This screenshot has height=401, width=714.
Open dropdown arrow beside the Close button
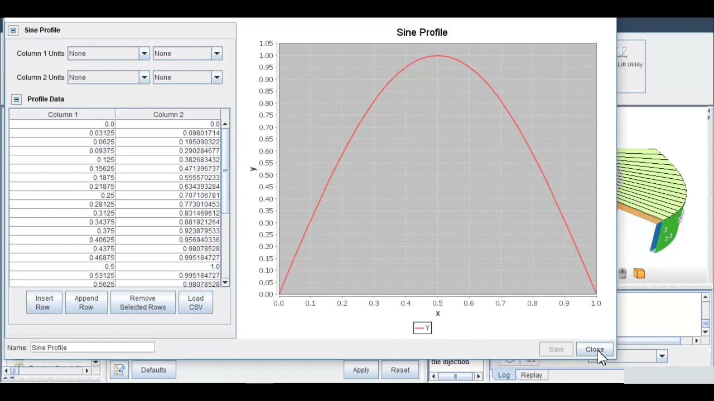[662, 356]
